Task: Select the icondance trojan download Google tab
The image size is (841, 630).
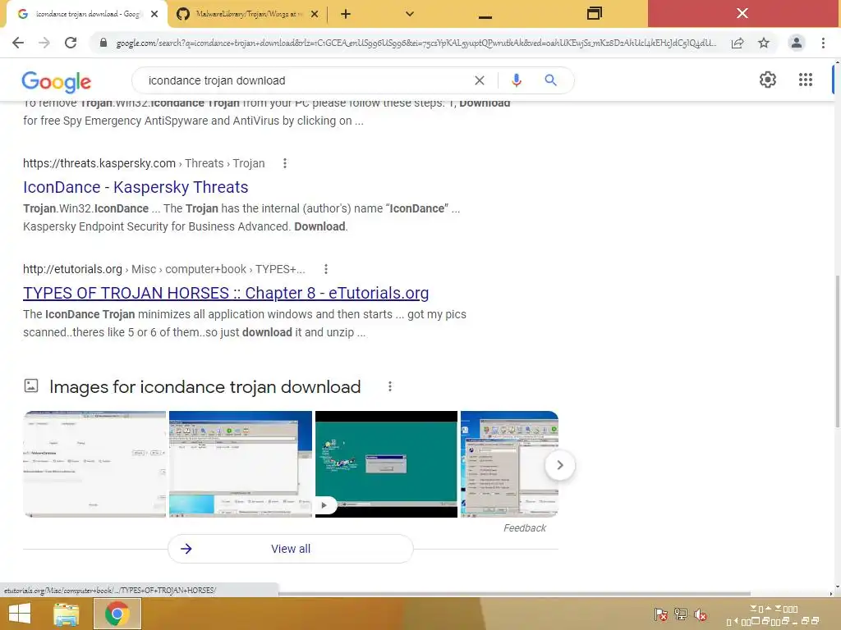Action: click(85, 14)
